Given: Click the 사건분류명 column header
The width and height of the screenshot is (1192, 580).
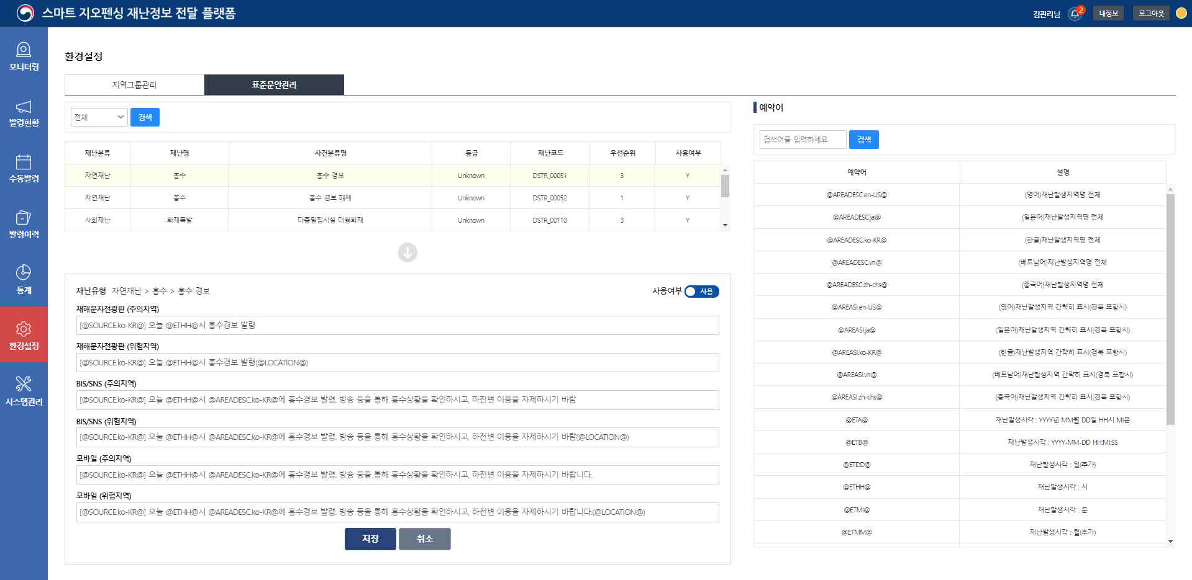Looking at the screenshot, I should point(330,153).
